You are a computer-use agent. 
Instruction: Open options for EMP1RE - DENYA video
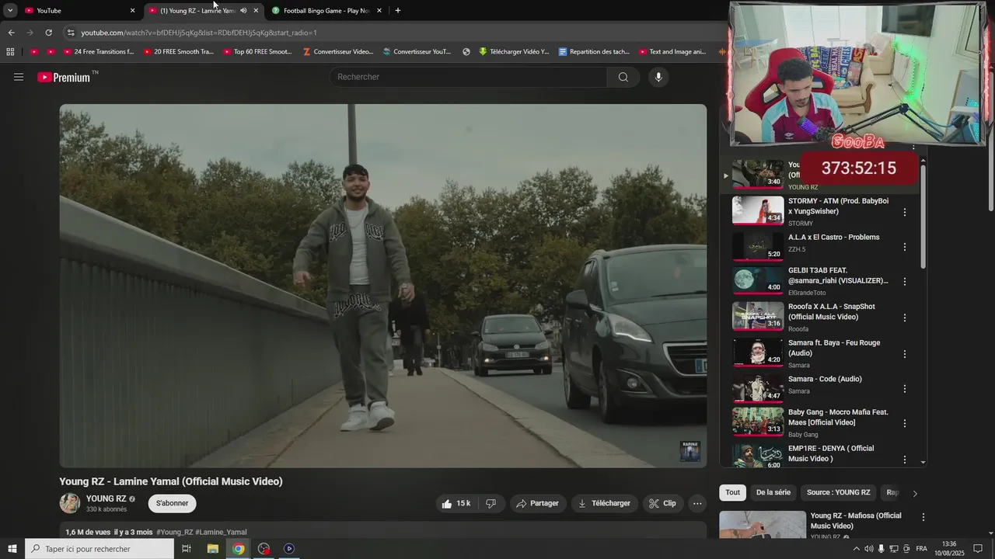[904, 460]
